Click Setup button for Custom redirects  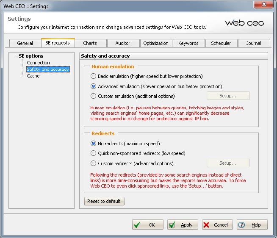click(228, 163)
